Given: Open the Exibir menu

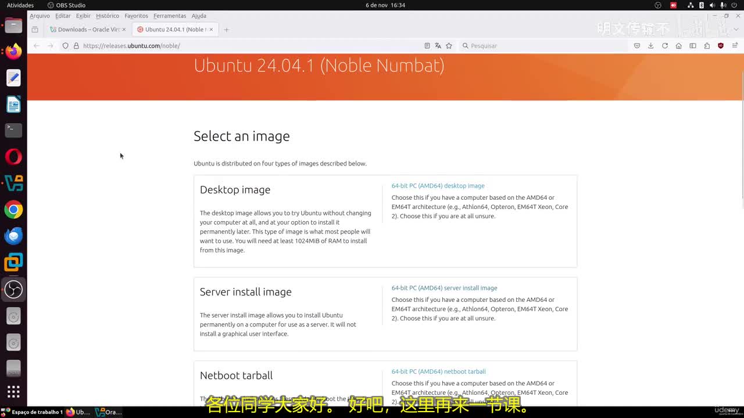Looking at the screenshot, I should click(x=83, y=16).
